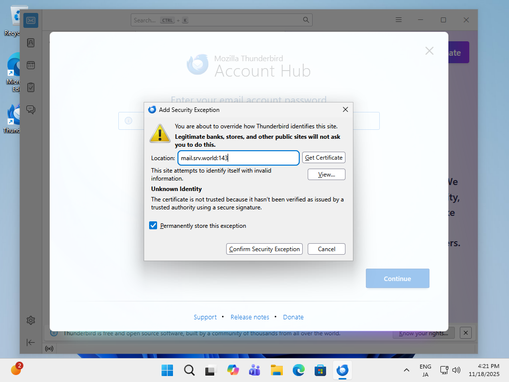Open the clock showing 4:21 PM
This screenshot has width=509, height=382.
click(x=484, y=370)
